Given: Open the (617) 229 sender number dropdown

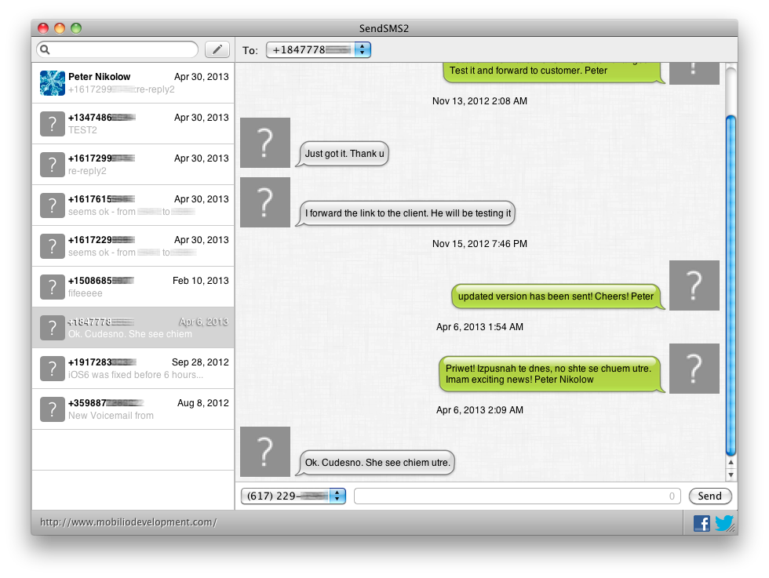Looking at the screenshot, I should click(x=337, y=496).
